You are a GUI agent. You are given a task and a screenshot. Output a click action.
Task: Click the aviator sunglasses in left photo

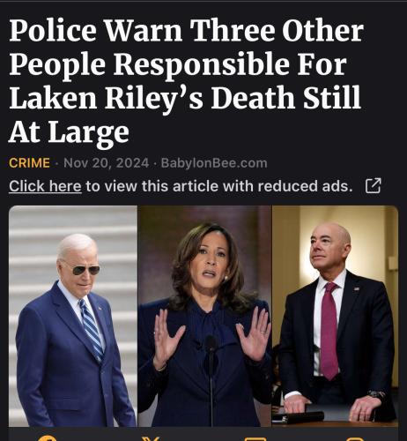pos(85,270)
